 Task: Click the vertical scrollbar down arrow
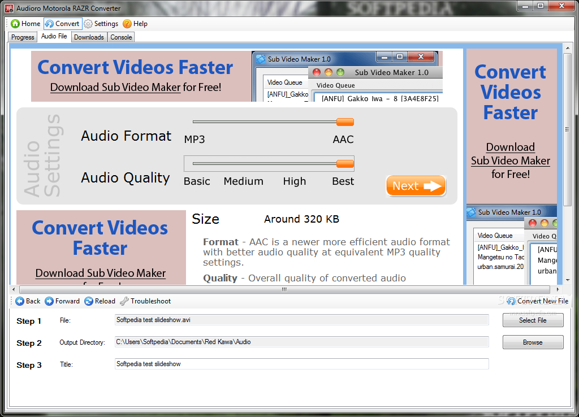[x=568, y=280]
